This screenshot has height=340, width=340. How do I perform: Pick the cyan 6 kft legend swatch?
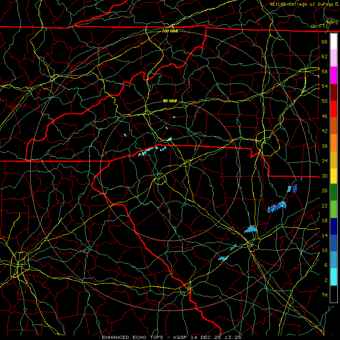pos(334,277)
